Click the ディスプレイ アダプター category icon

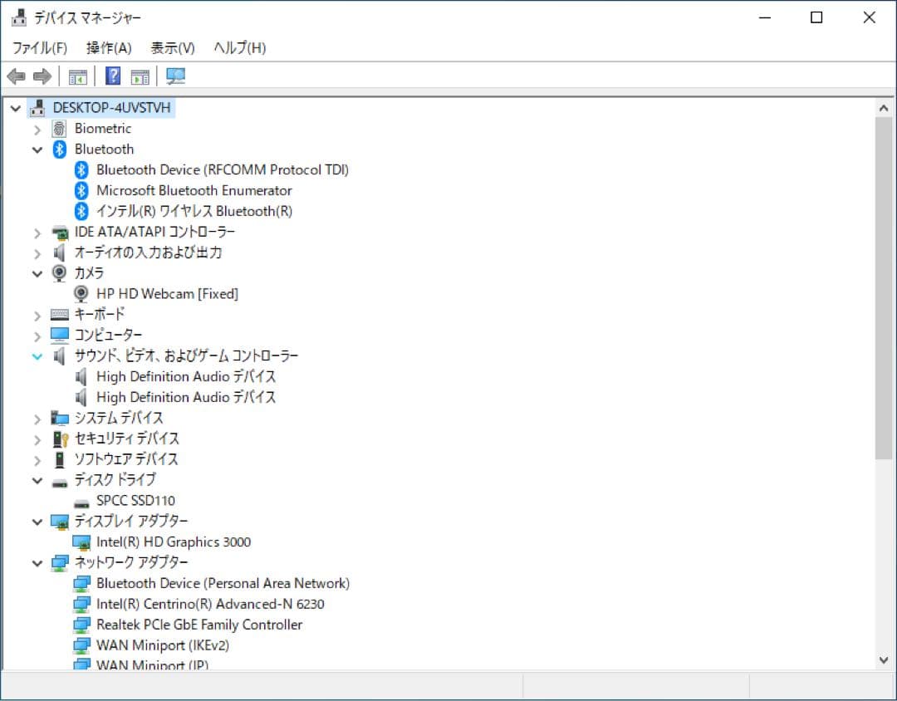coord(60,522)
